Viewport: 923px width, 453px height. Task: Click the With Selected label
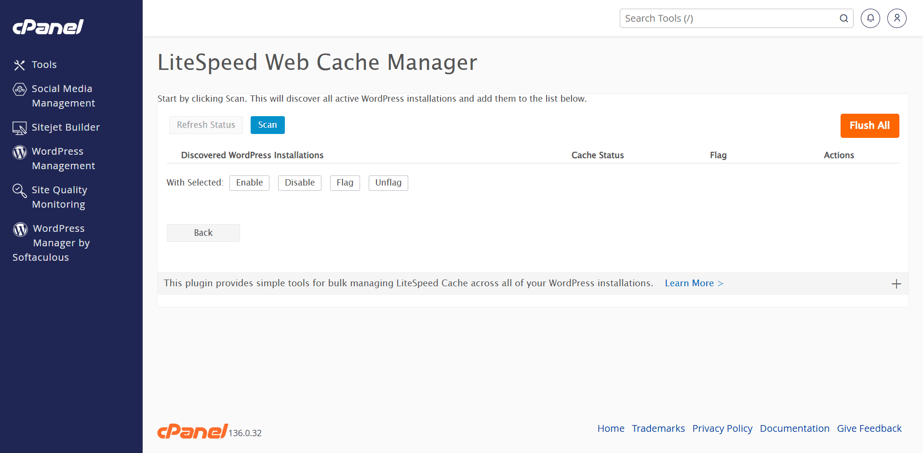pos(195,183)
